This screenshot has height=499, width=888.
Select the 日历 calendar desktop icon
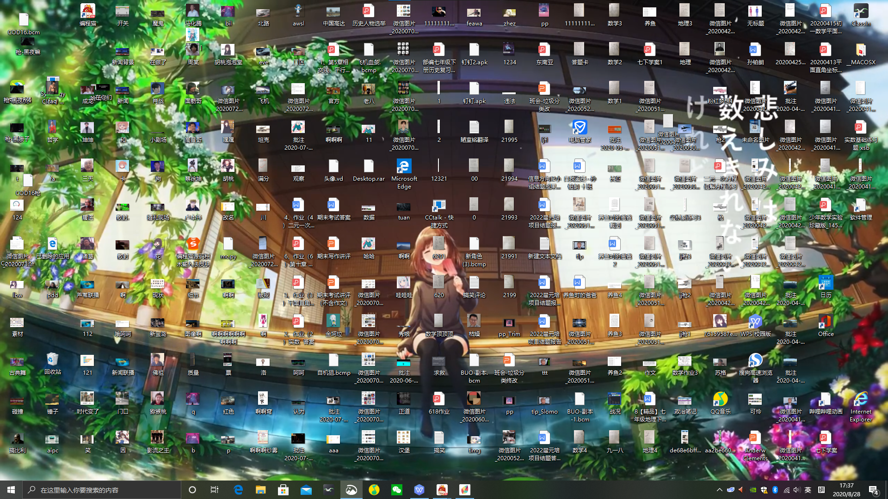[826, 286]
